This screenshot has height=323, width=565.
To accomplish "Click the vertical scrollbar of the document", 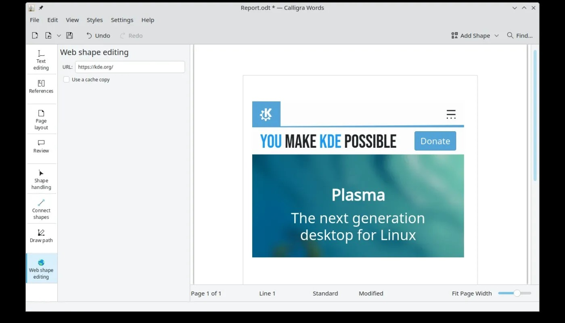I will 535,115.
